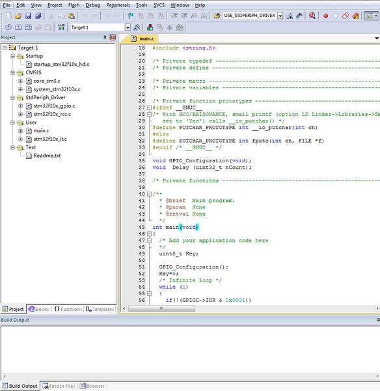Open Target Options magic wand icon

tap(137, 27)
